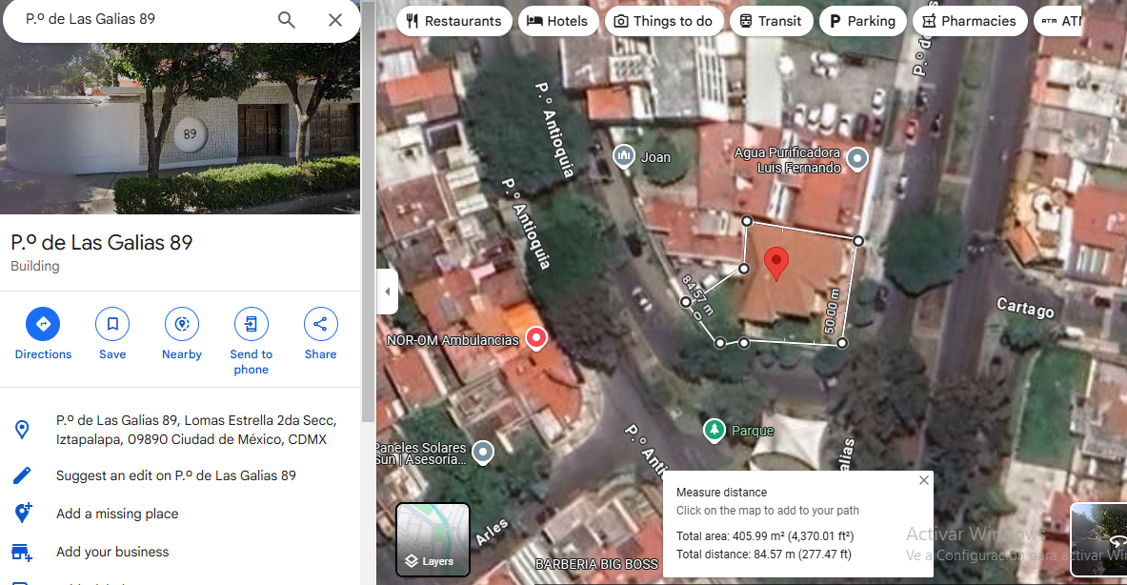This screenshot has height=585, width=1127.
Task: Open the Layers map type switcher
Action: tap(433, 539)
